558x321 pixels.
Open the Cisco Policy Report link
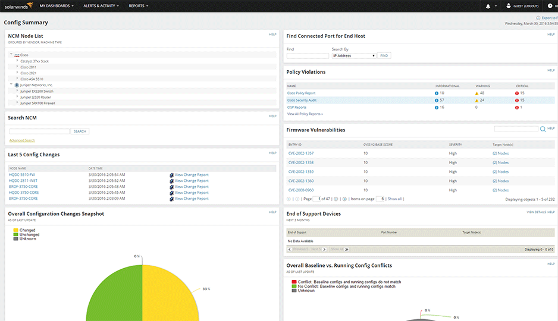(x=301, y=93)
